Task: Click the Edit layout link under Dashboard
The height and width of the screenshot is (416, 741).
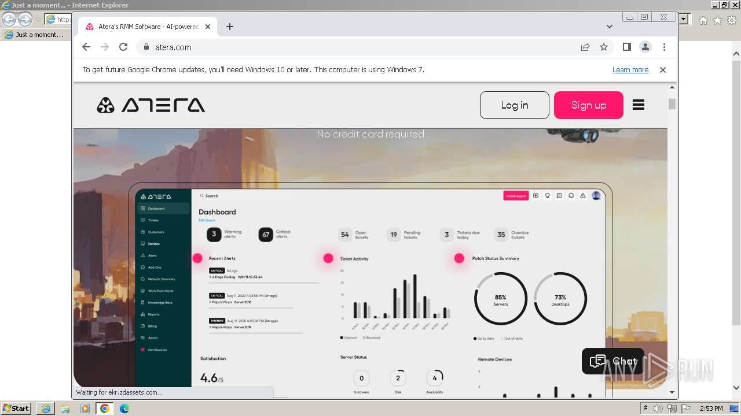Action: click(207, 220)
